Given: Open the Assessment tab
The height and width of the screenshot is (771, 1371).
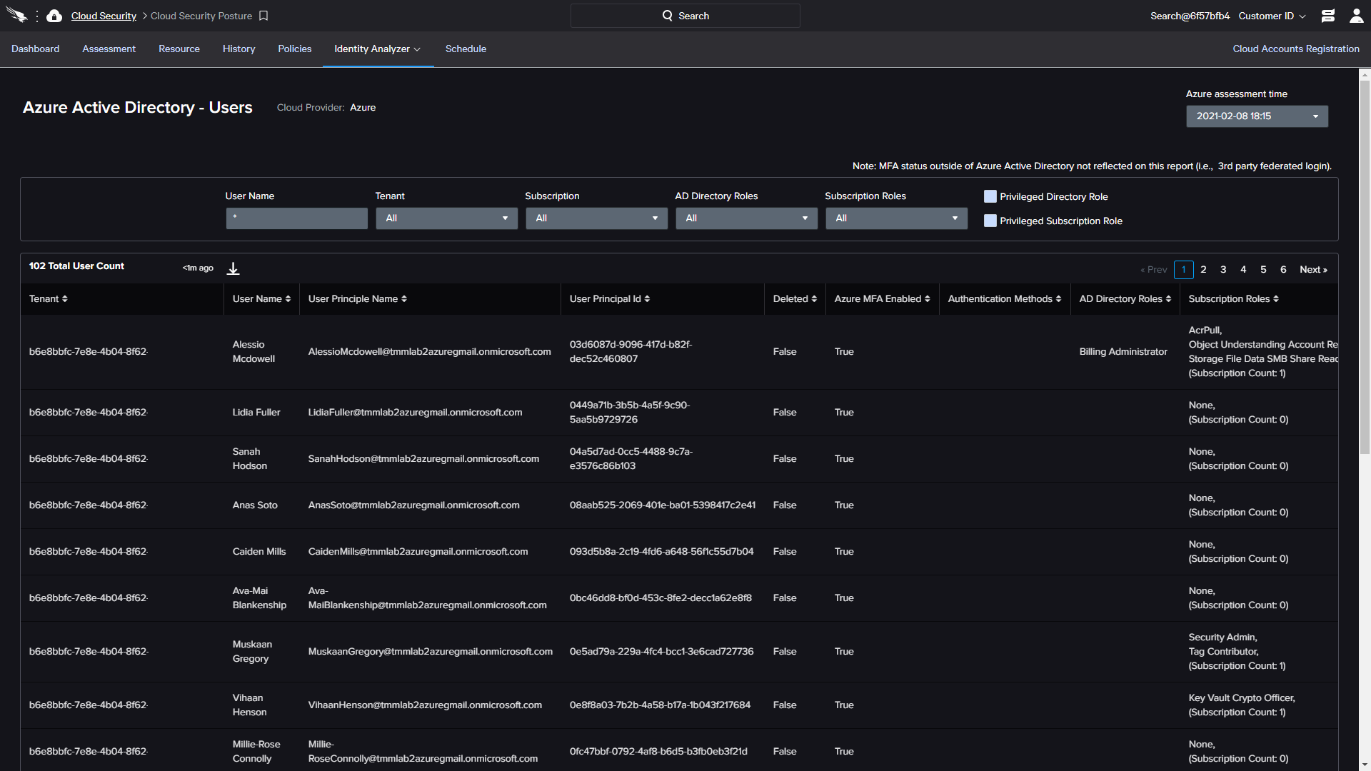Looking at the screenshot, I should click(109, 49).
